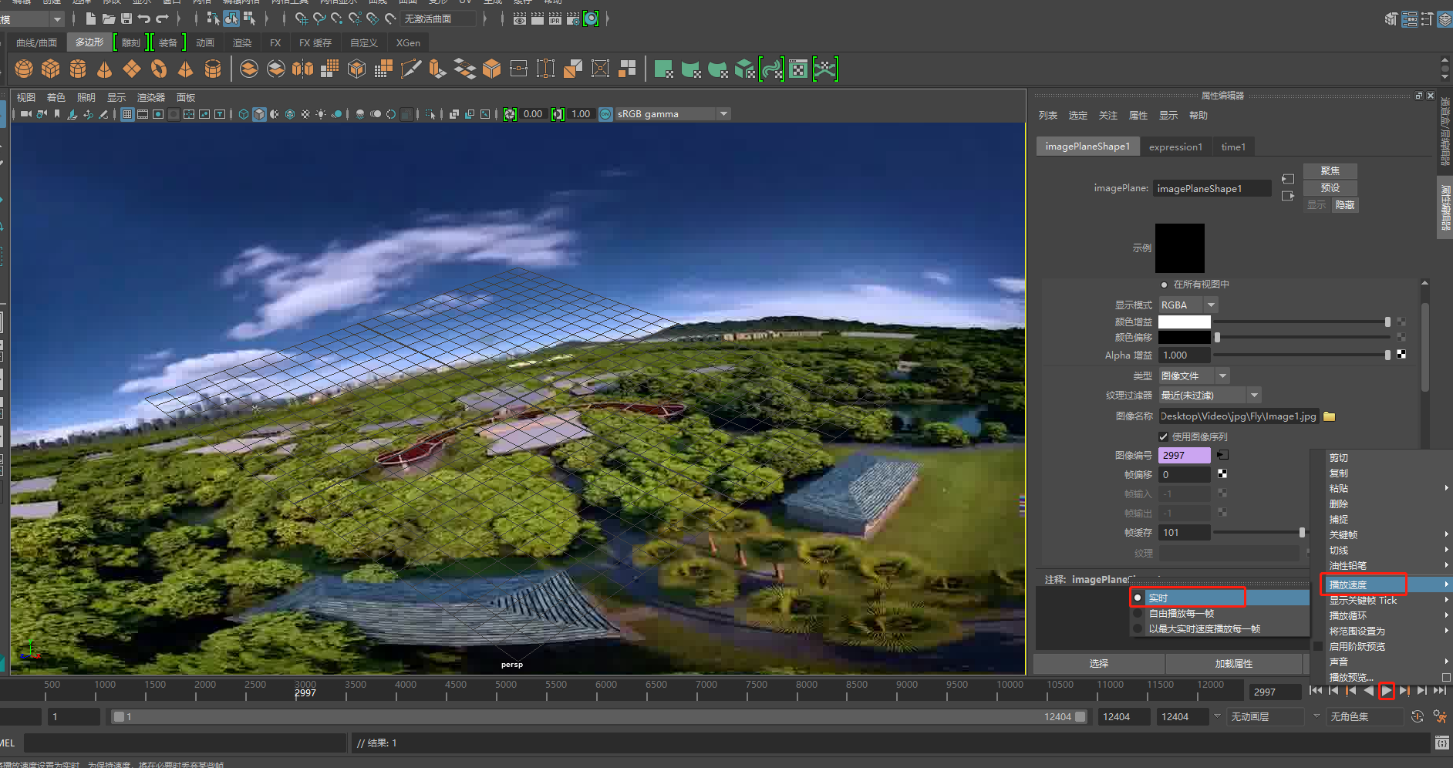Toggle the 使用图像序列 checkbox
Image resolution: width=1453 pixels, height=768 pixels.
pyautogui.click(x=1163, y=436)
